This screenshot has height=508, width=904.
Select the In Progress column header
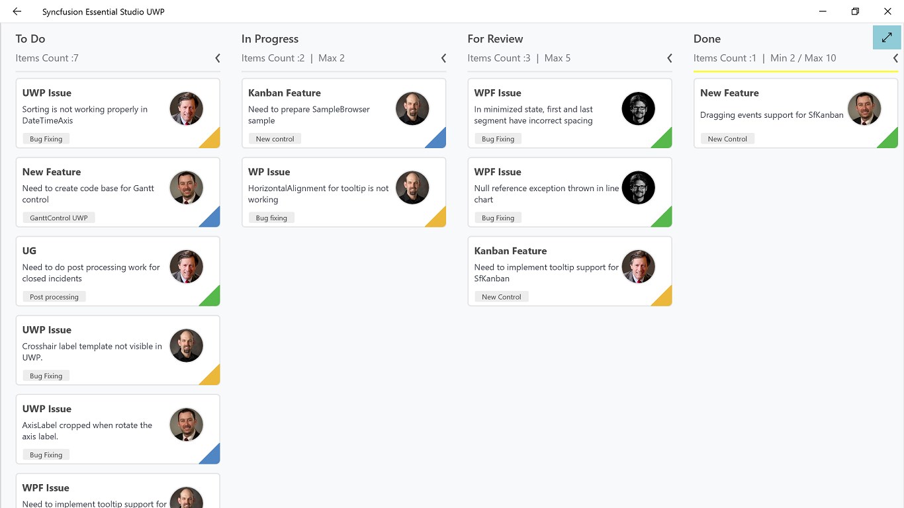[x=270, y=39]
